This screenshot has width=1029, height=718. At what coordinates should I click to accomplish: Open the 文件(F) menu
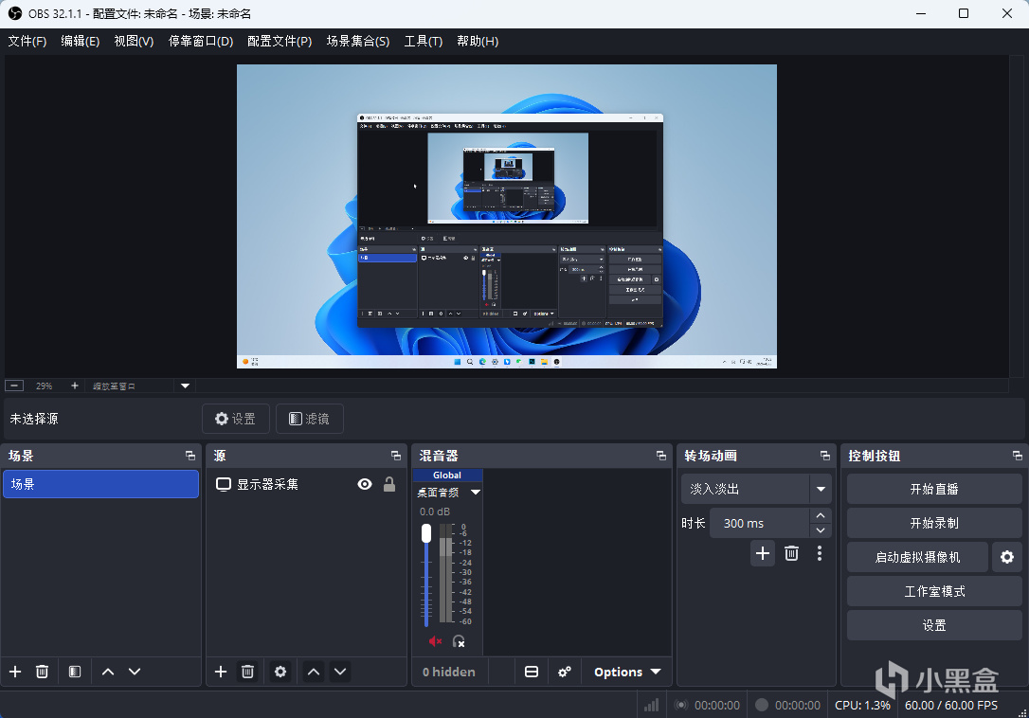click(27, 42)
